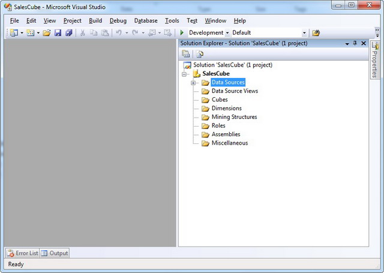Image resolution: width=384 pixels, height=273 pixels.
Task: Open the Help menu
Action: coord(240,21)
